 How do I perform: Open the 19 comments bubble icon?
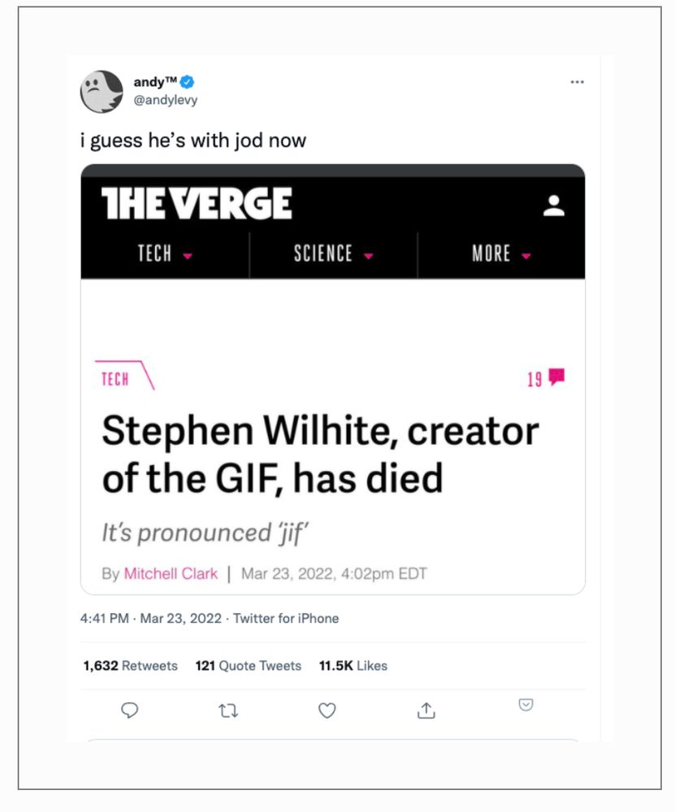556,378
